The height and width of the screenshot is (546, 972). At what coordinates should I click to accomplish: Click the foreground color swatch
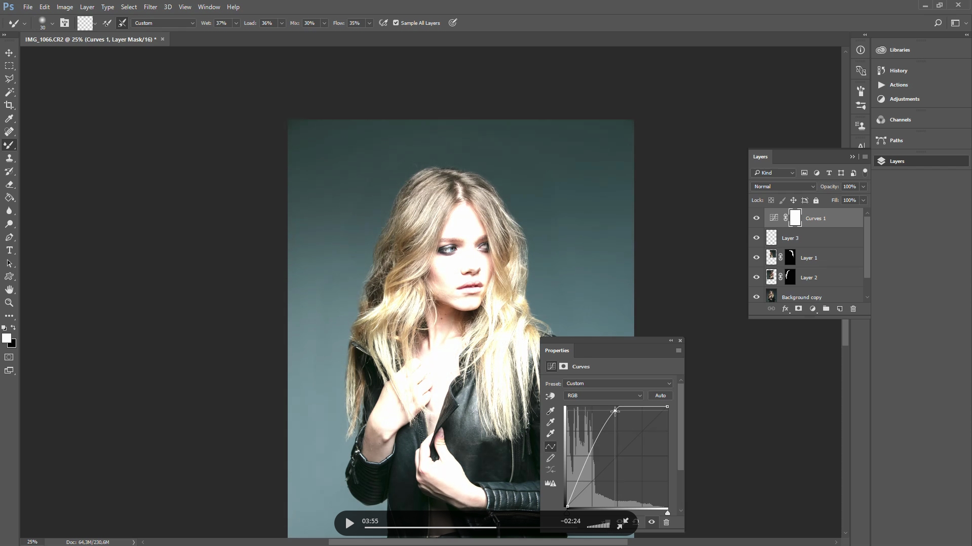6,338
